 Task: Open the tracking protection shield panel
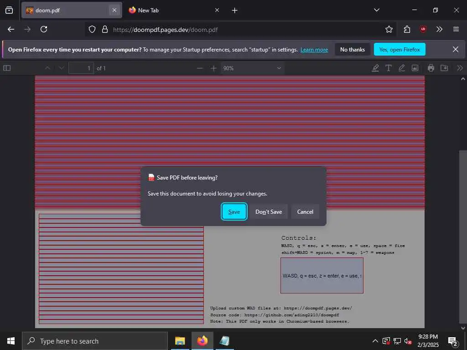pos(92,30)
